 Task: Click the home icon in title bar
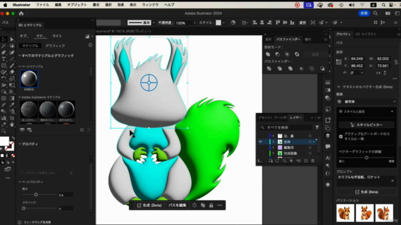tap(21, 14)
